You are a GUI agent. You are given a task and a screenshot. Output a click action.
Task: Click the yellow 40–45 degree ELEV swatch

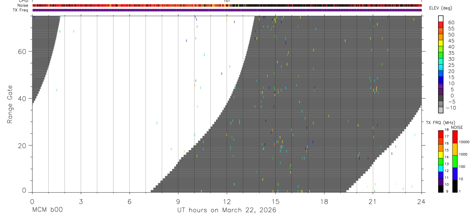[x=441, y=43]
